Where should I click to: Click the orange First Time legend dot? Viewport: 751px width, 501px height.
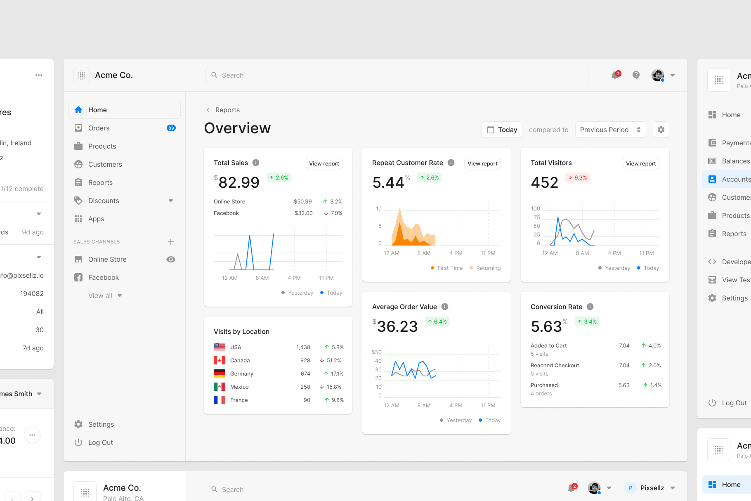432,268
